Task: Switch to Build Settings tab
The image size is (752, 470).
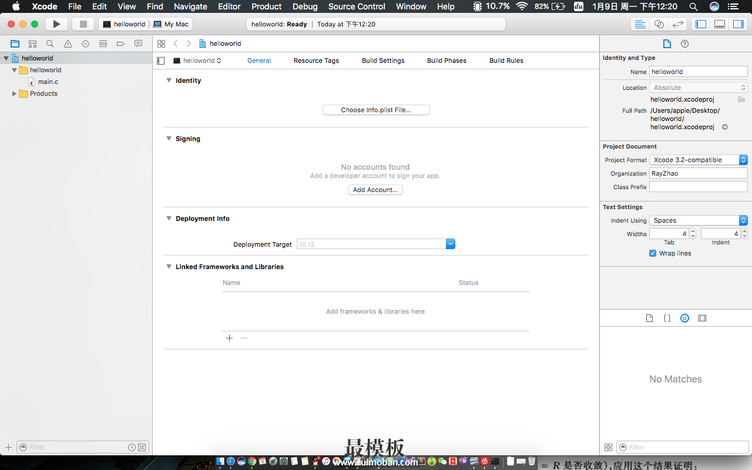Action: (383, 61)
